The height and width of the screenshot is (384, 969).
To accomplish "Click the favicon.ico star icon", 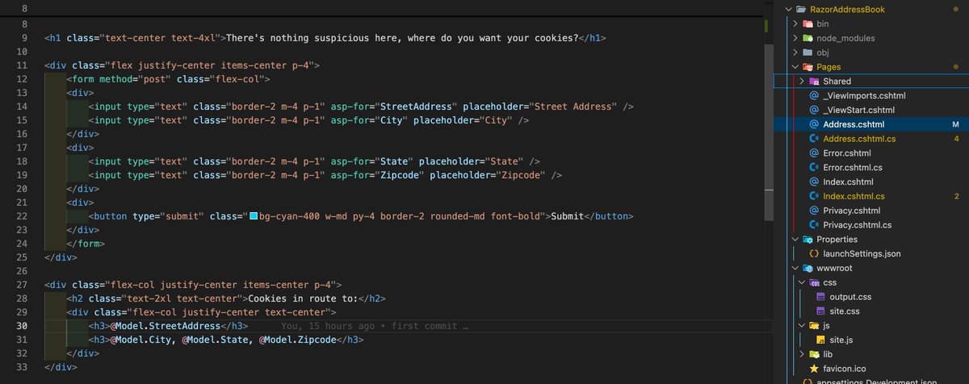I will (814, 369).
